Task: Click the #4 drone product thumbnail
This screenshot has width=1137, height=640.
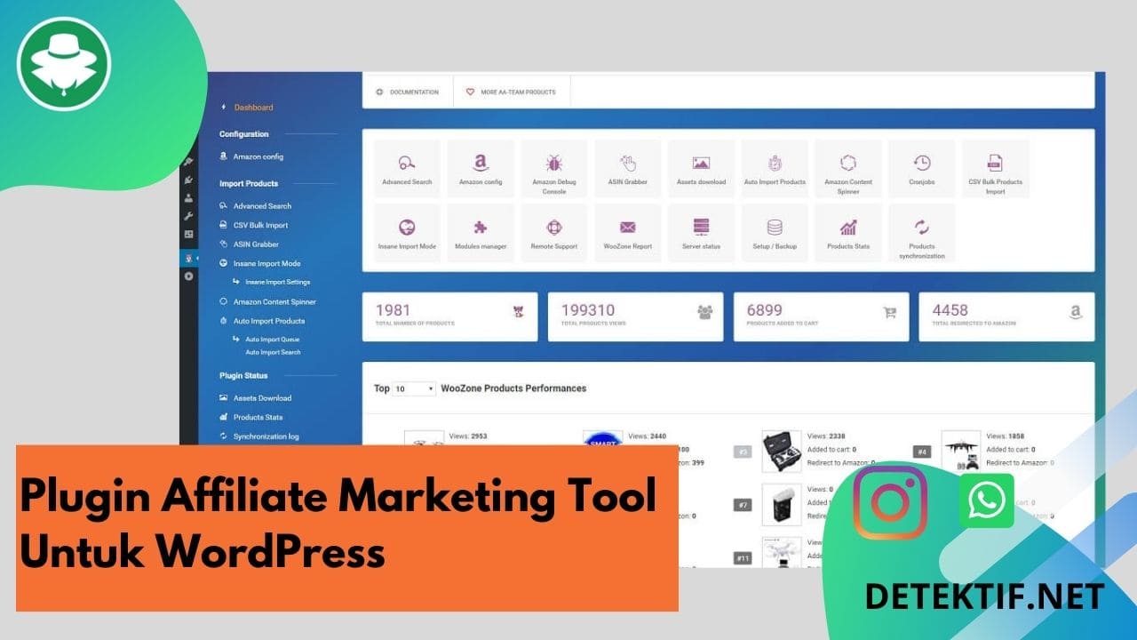Action: click(x=961, y=452)
